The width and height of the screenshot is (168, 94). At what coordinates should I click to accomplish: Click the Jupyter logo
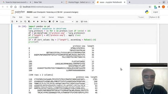[x=18, y=12]
